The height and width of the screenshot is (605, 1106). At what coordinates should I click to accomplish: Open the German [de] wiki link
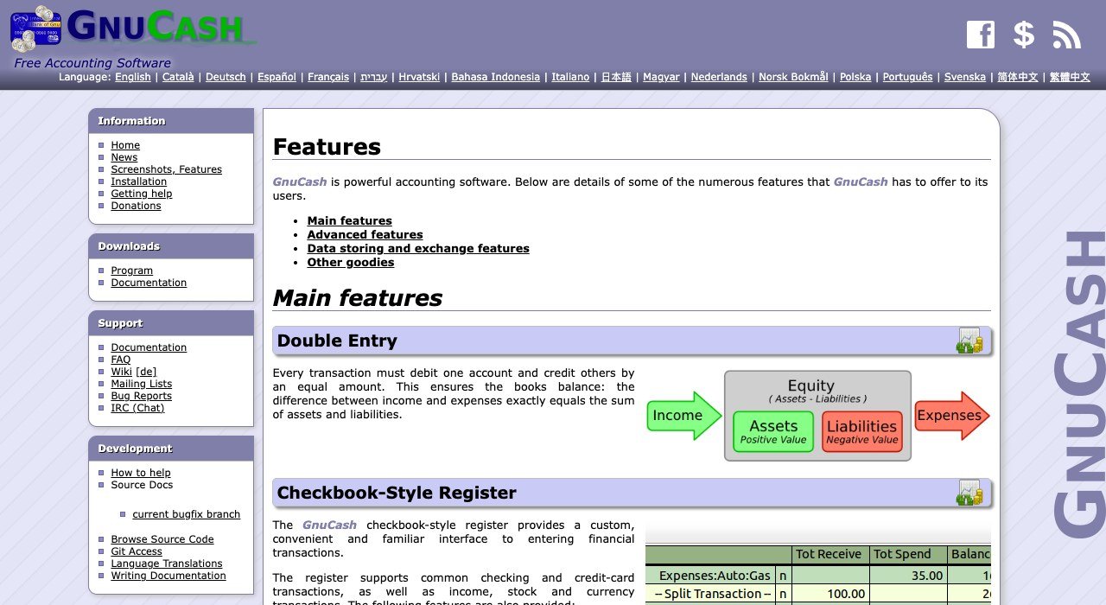pos(146,372)
